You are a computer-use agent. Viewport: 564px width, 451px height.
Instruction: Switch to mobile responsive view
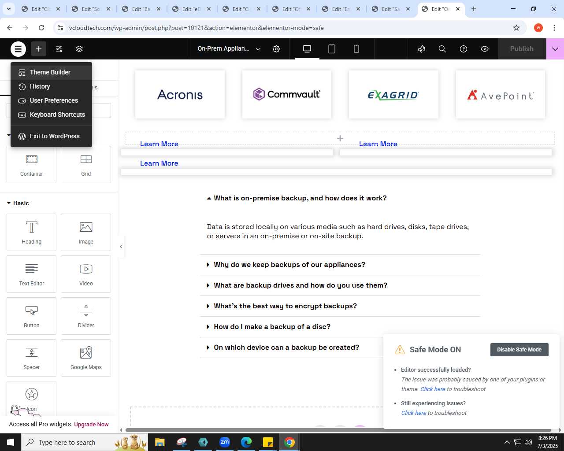[x=356, y=49]
